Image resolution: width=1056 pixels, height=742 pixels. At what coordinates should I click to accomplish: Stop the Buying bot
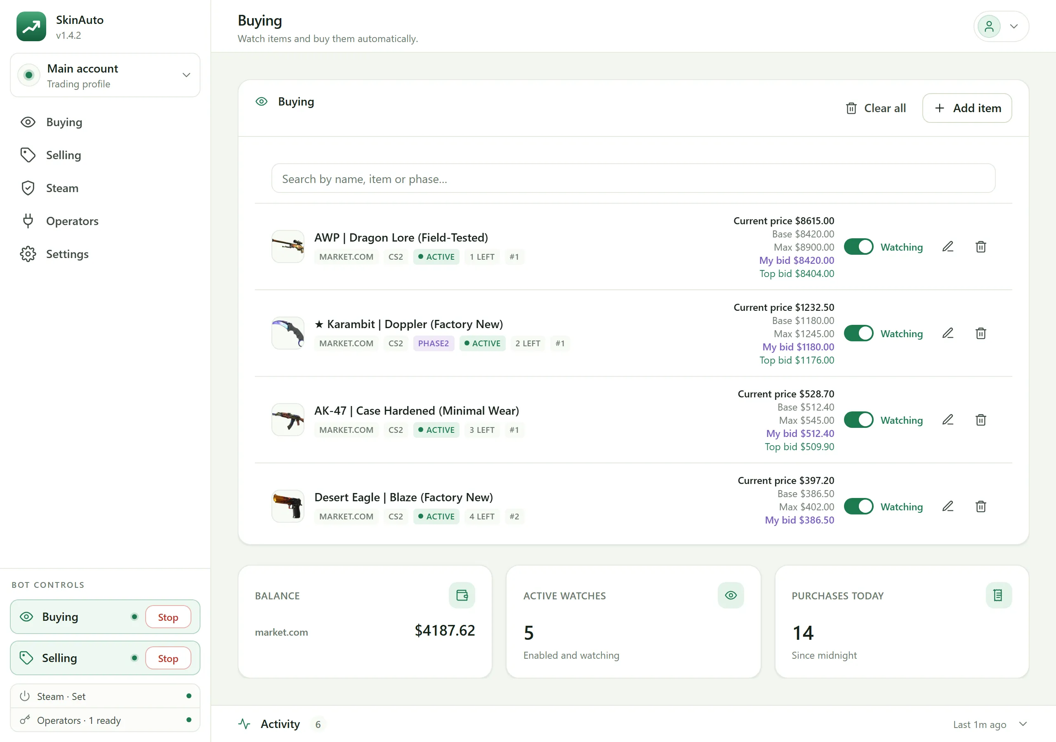[168, 617]
